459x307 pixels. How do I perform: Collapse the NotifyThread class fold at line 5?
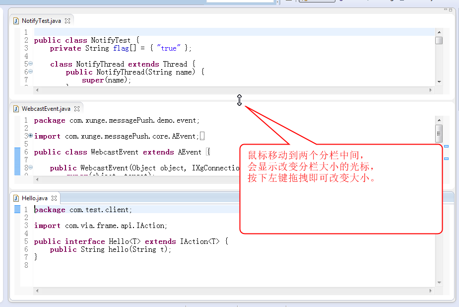coord(30,64)
